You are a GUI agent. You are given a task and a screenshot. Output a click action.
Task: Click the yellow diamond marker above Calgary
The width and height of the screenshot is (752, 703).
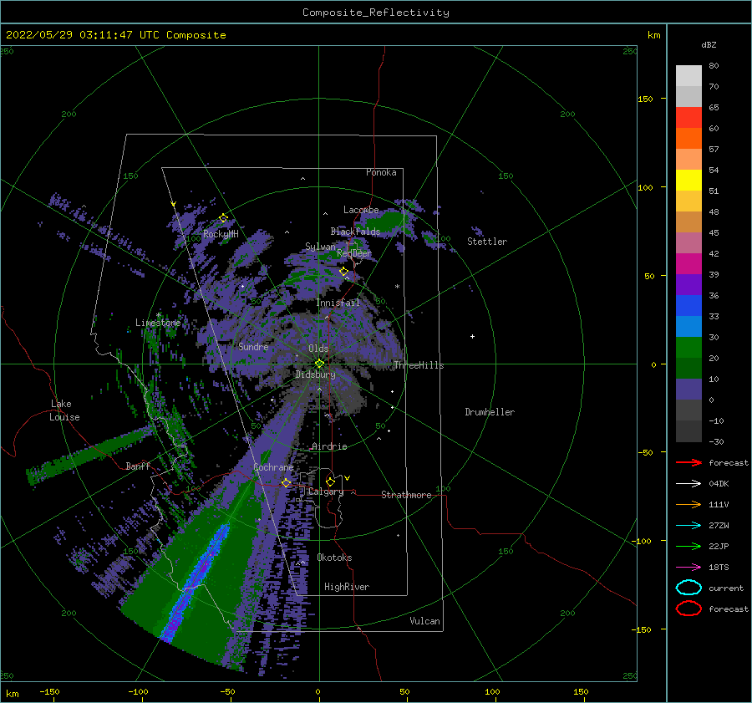[x=330, y=481]
